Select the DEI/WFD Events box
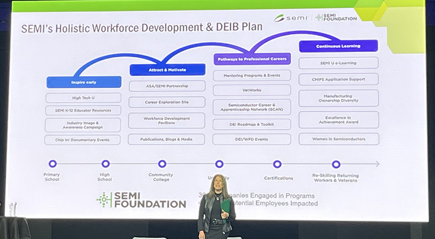The width and height of the screenshot is (435, 239). 252,140
